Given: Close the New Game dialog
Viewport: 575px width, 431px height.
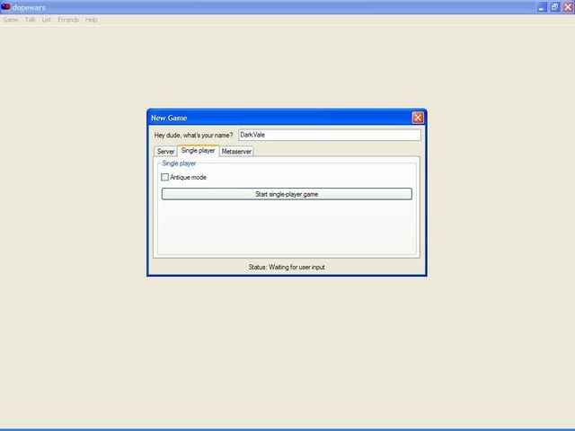Looking at the screenshot, I should tap(418, 118).
